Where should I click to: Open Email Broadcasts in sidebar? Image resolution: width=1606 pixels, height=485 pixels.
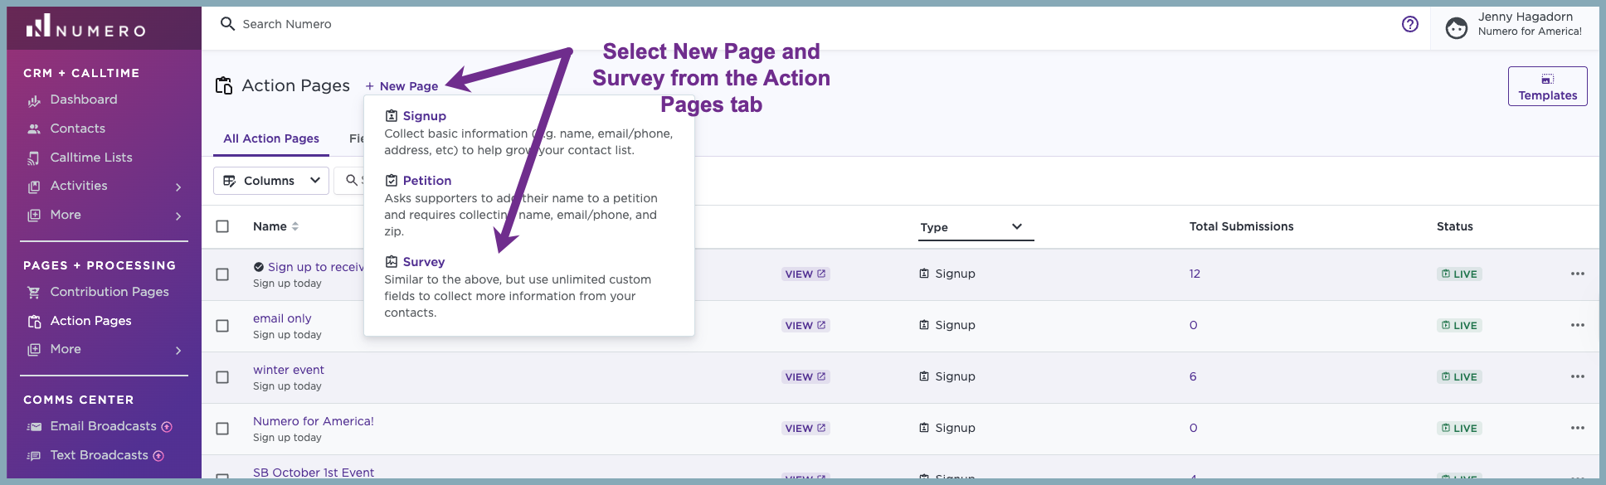[103, 426]
